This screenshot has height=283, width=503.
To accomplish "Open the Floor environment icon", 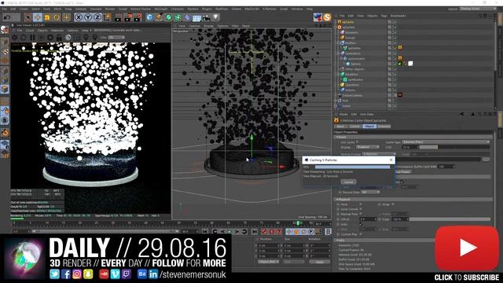I will coord(196,17).
